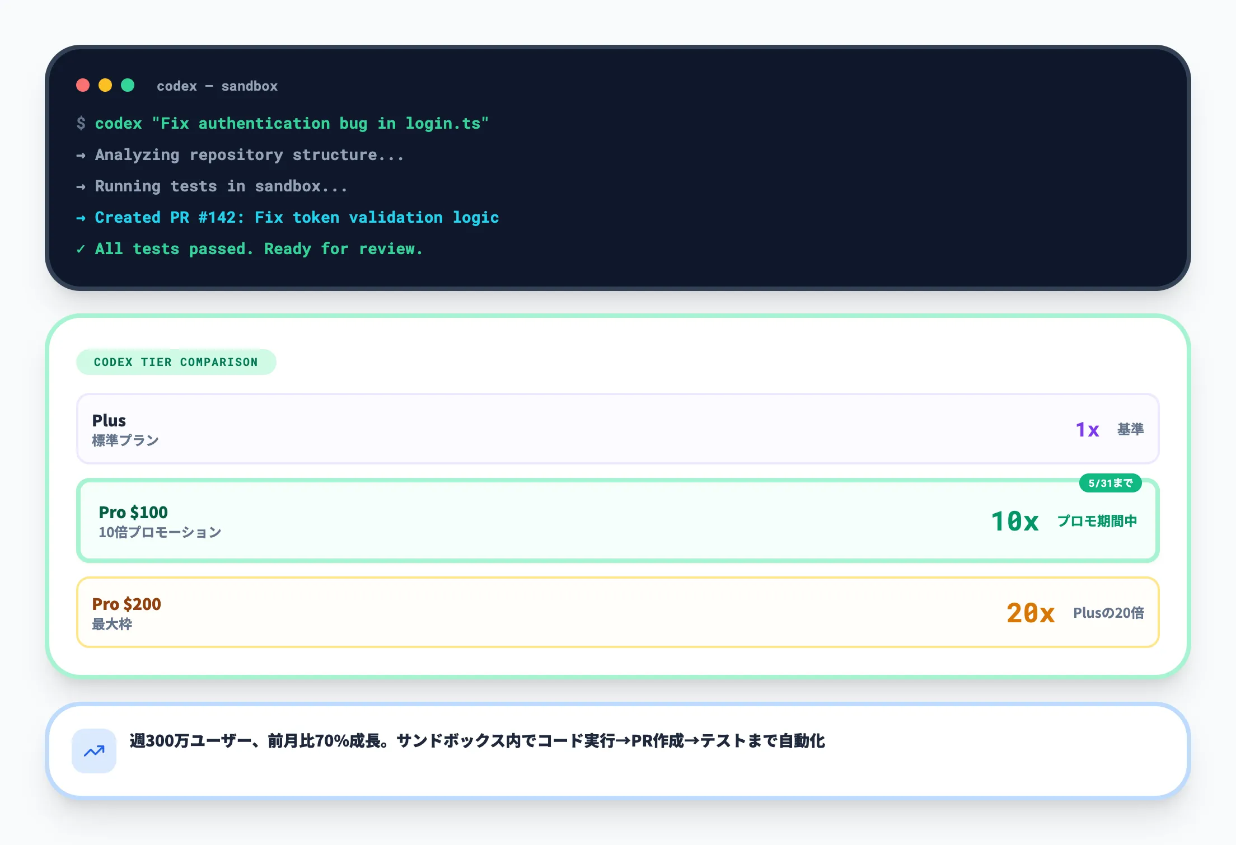Viewport: 1236px width, 845px height.
Task: Click the yellow terminal window dot
Action: (105, 85)
